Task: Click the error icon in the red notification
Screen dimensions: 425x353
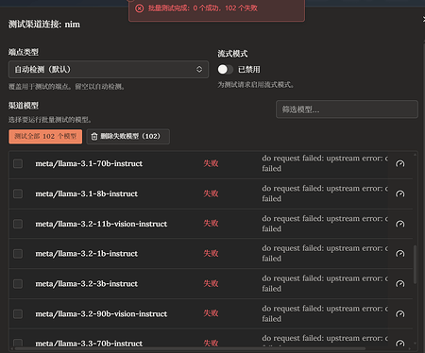Action: [x=140, y=8]
